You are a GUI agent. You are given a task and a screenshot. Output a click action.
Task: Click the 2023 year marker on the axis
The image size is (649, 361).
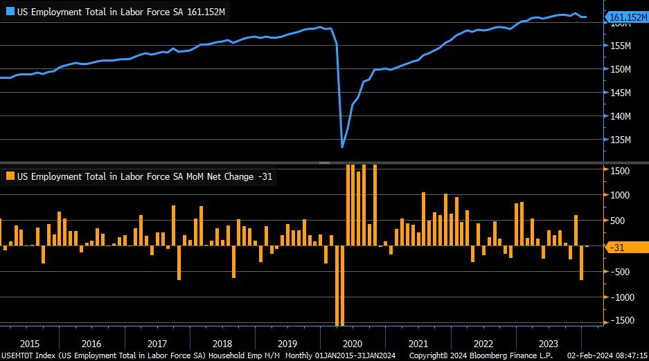pos(548,344)
